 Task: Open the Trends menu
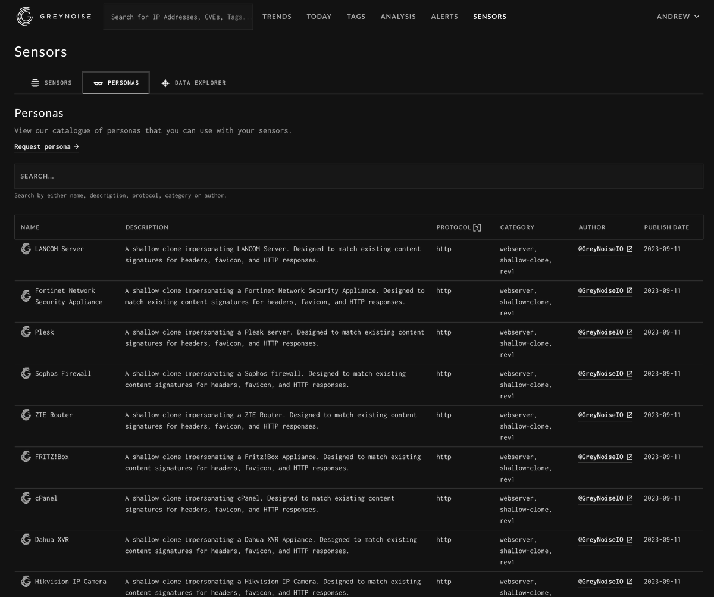point(277,17)
